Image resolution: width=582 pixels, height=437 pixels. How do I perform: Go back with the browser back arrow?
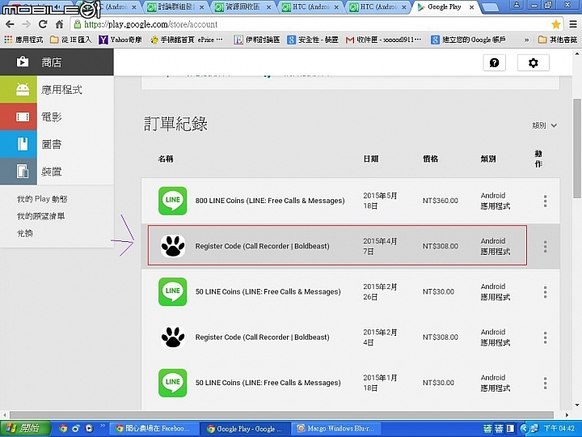point(10,24)
